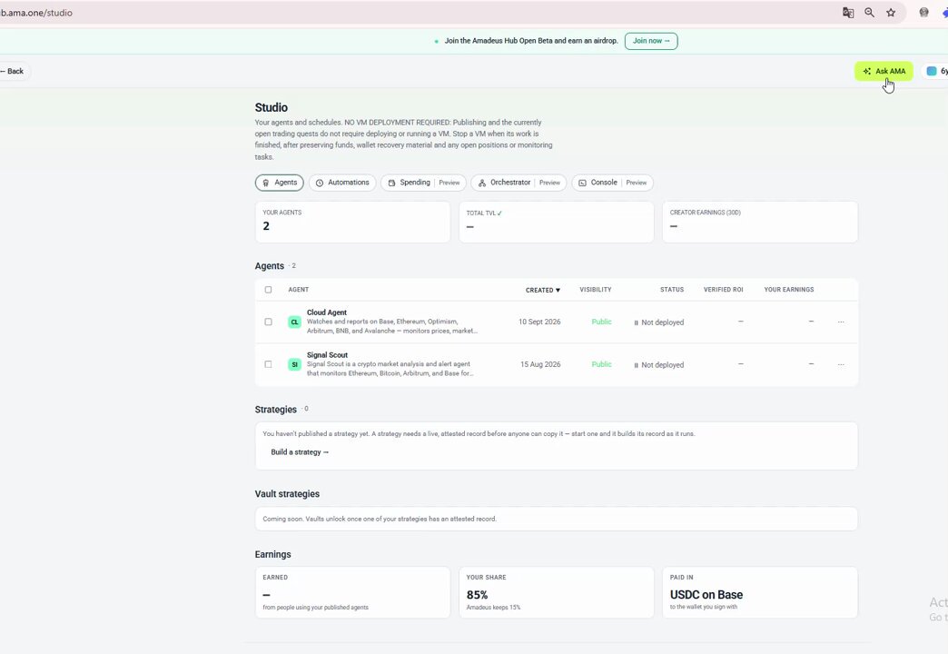The image size is (948, 654).
Task: Go back using the Back button
Action: [14, 72]
